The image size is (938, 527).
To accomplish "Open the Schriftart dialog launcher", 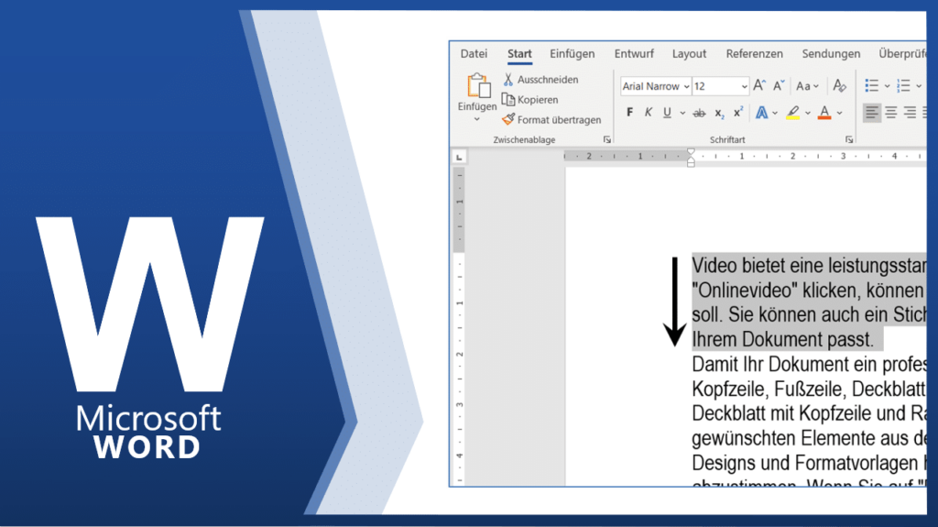I will point(849,139).
